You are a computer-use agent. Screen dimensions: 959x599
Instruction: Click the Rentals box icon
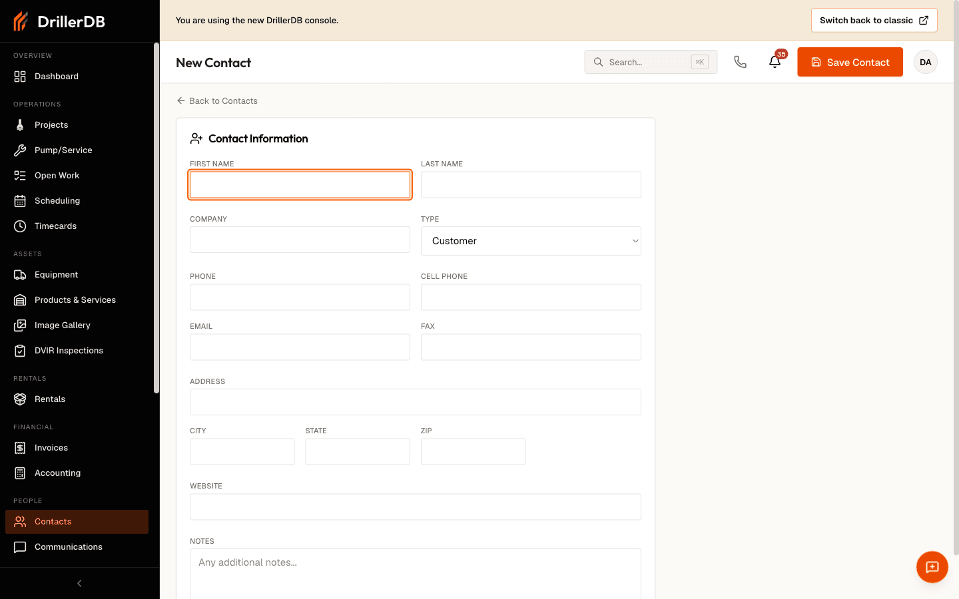(x=20, y=399)
